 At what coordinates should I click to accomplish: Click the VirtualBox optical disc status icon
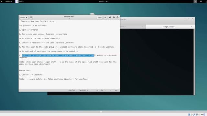point(192,115)
